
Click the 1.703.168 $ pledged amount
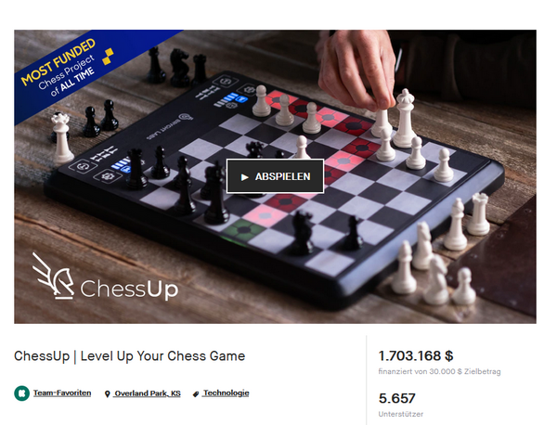coord(416,355)
